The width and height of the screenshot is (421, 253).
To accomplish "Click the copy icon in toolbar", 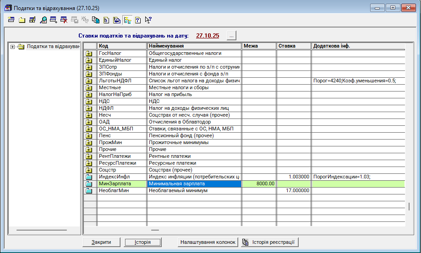I will click(x=95, y=20).
